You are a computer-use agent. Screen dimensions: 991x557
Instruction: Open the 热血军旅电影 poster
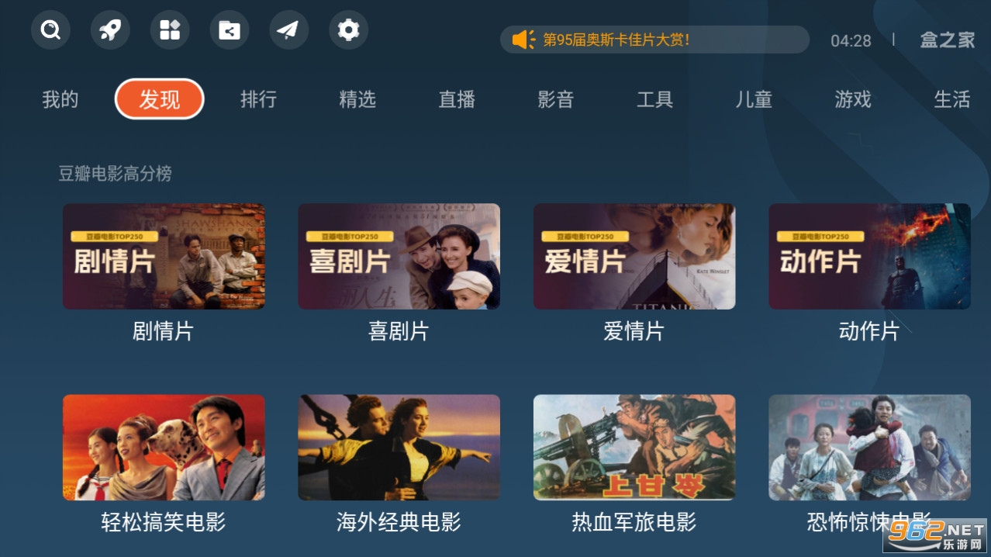coord(634,448)
